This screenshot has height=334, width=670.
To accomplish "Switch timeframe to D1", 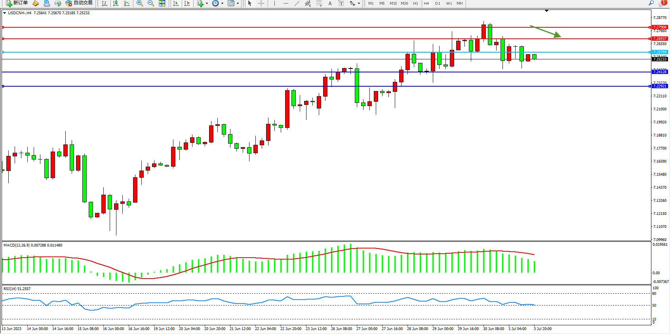I will click(x=438, y=3).
